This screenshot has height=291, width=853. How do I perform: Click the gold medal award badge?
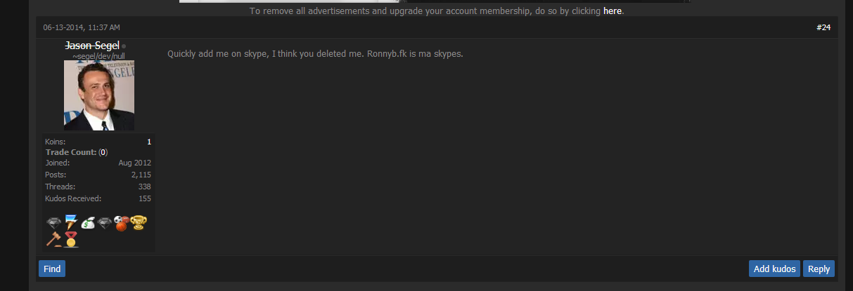71,240
